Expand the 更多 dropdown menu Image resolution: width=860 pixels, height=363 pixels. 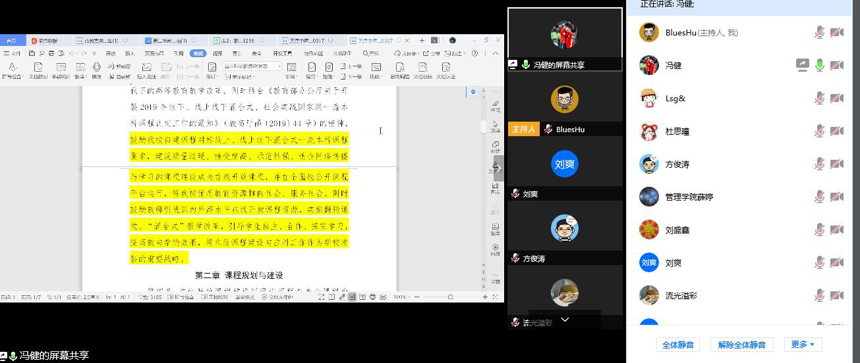click(803, 345)
